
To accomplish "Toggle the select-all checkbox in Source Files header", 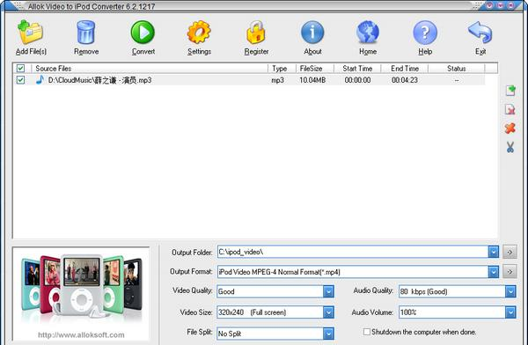I will coord(20,69).
